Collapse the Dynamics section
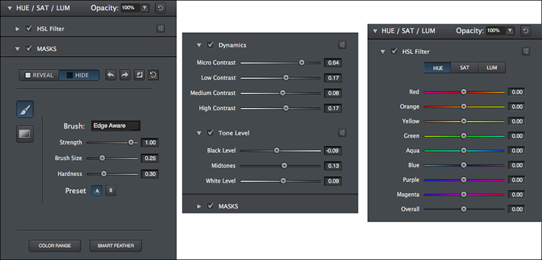This screenshot has width=542, height=260. point(199,45)
